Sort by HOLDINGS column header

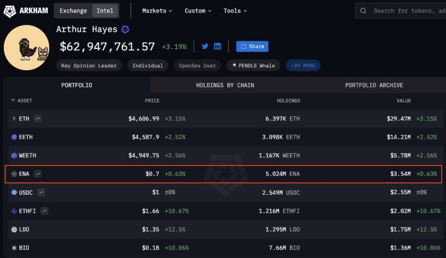[x=288, y=101]
